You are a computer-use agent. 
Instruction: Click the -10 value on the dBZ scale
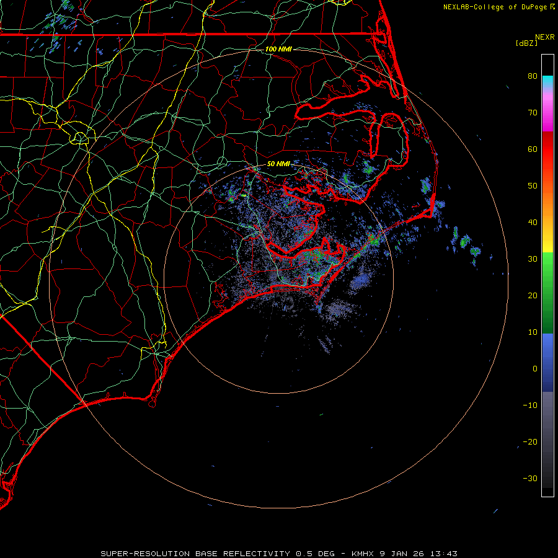point(530,405)
